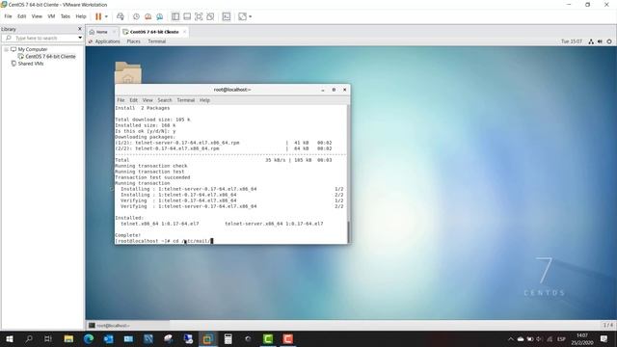Open the GNOME Places menu
The height and width of the screenshot is (347, 617).
[133, 41]
